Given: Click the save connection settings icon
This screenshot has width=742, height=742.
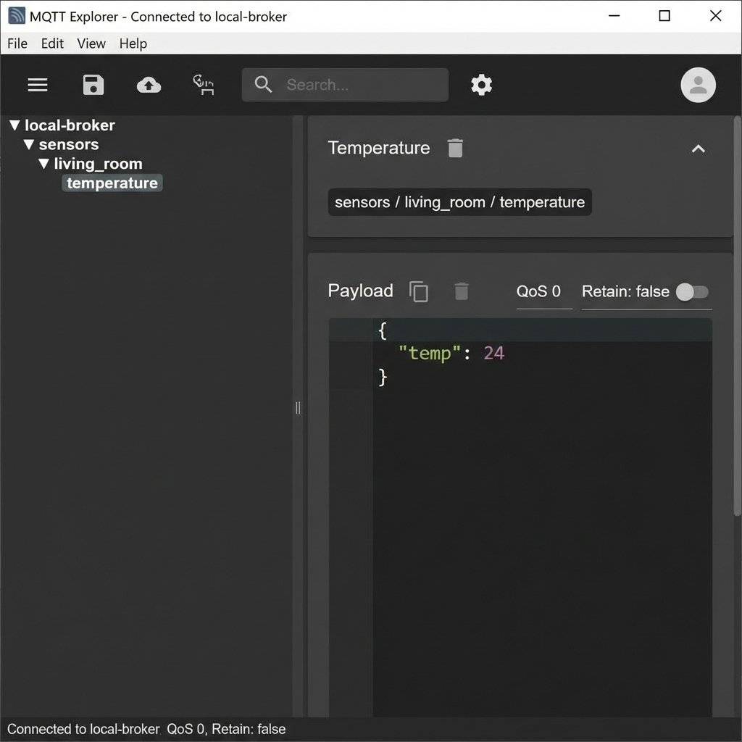Looking at the screenshot, I should pyautogui.click(x=93, y=85).
